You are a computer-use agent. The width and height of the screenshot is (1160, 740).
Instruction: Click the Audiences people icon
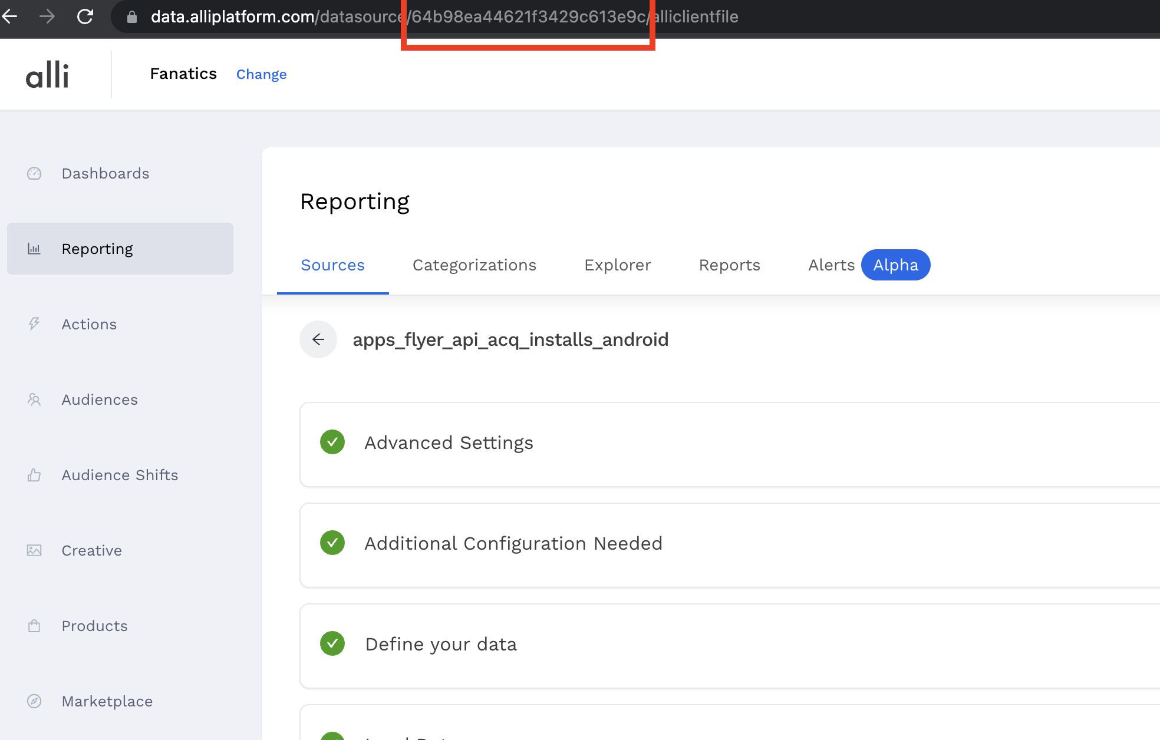34,399
